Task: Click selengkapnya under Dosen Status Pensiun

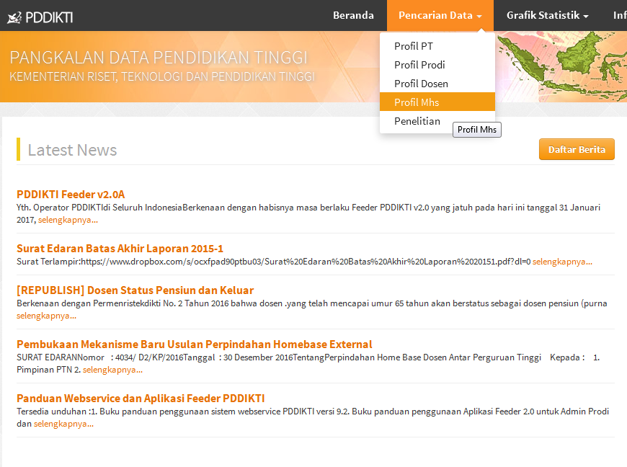Action: click(x=46, y=316)
